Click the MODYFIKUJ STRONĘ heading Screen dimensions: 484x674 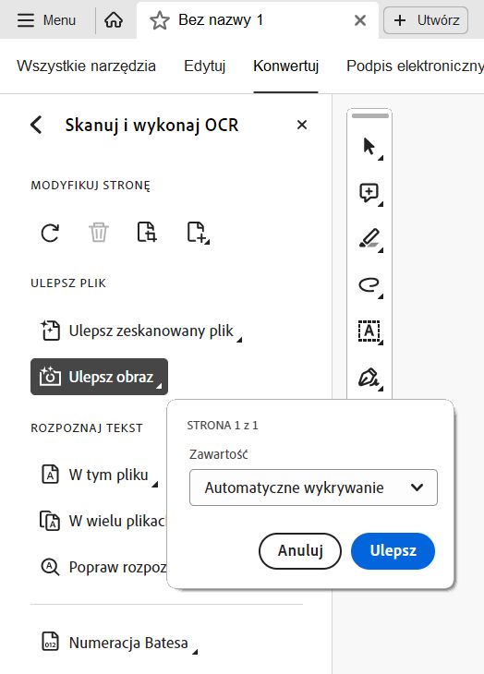[x=91, y=186]
